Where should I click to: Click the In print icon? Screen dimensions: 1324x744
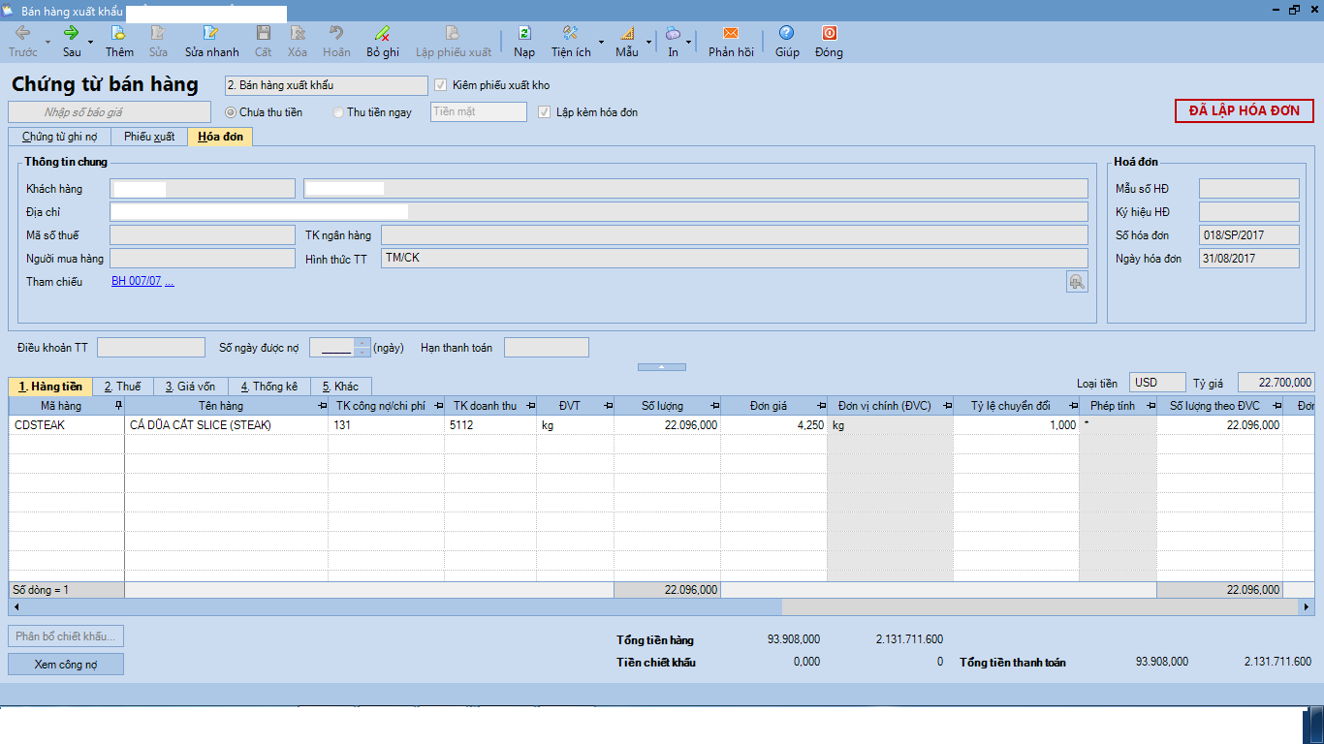(x=673, y=33)
